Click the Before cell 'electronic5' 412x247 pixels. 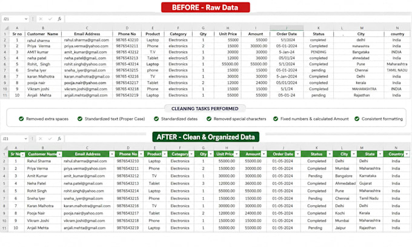tap(178, 58)
